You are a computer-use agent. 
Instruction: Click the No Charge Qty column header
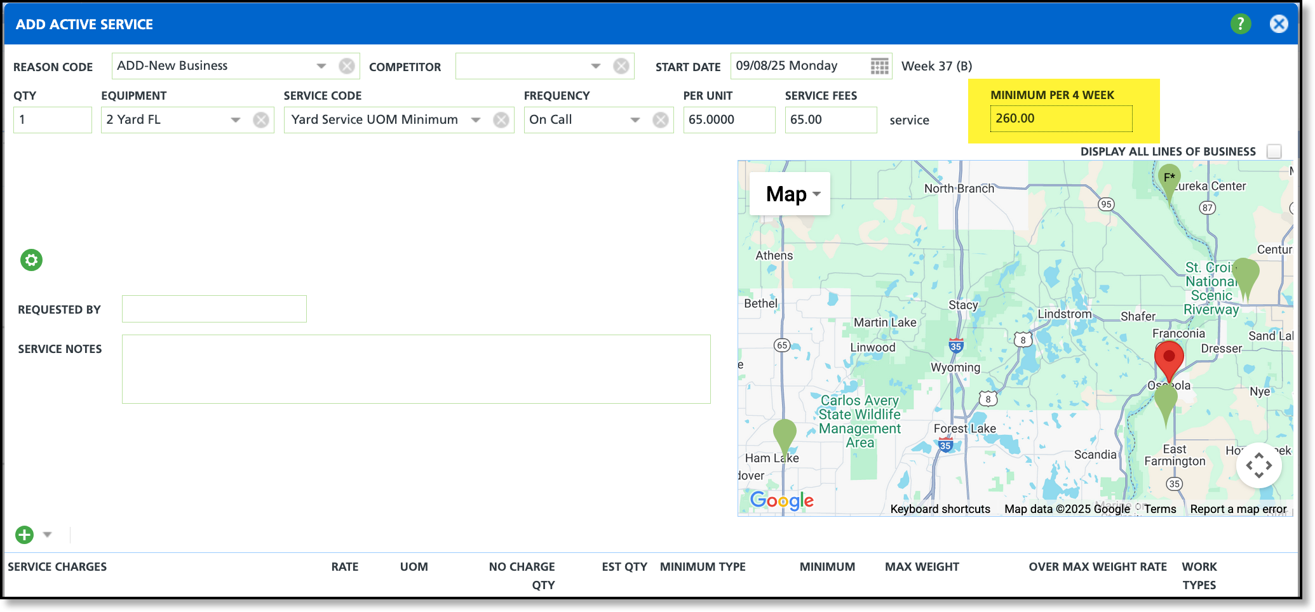tap(522, 576)
